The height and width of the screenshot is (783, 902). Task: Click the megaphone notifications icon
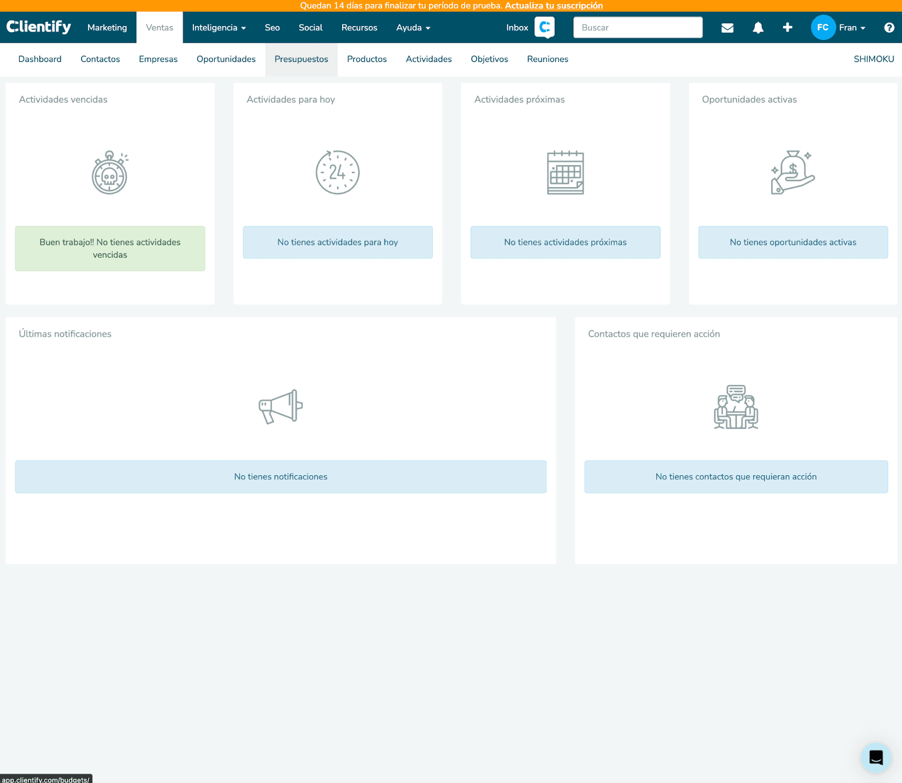281,406
